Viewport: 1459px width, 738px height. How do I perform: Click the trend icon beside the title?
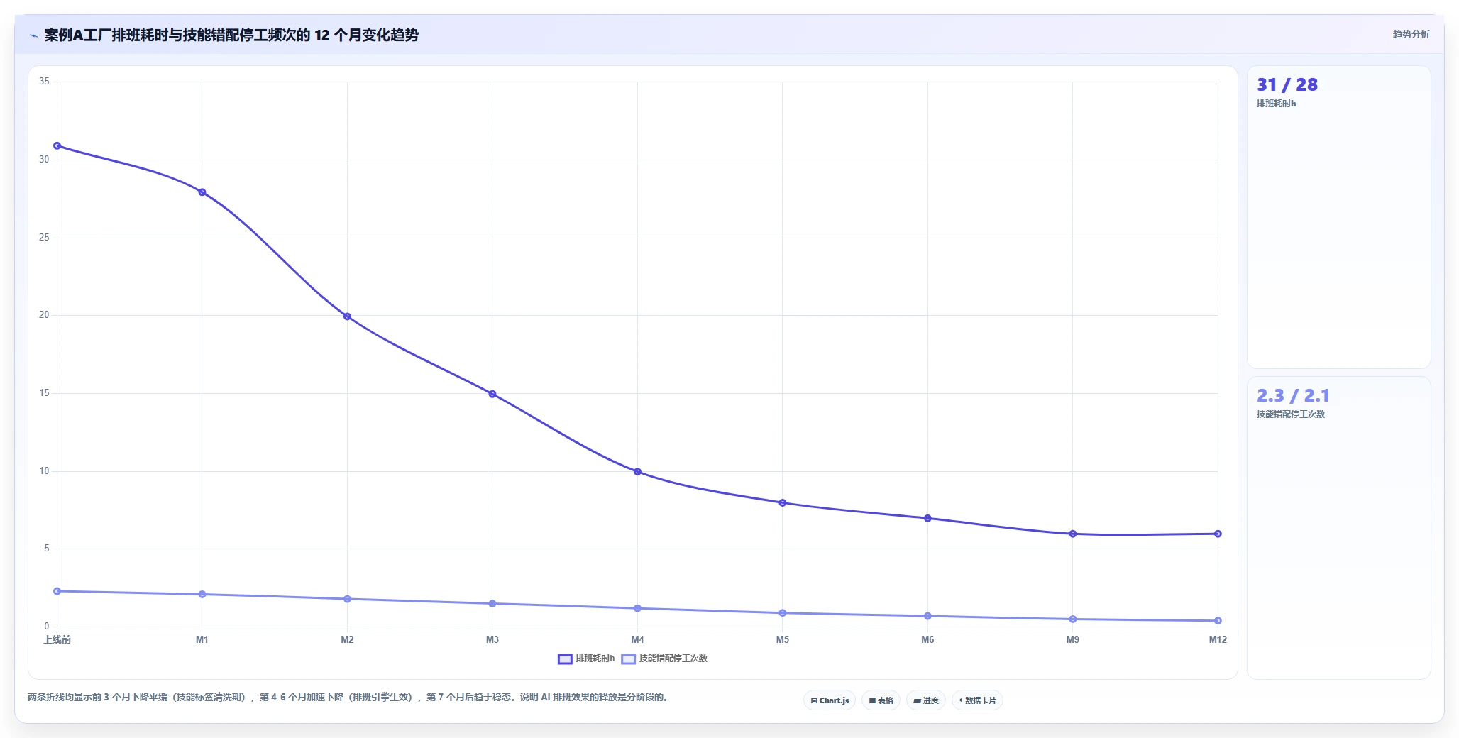[33, 35]
